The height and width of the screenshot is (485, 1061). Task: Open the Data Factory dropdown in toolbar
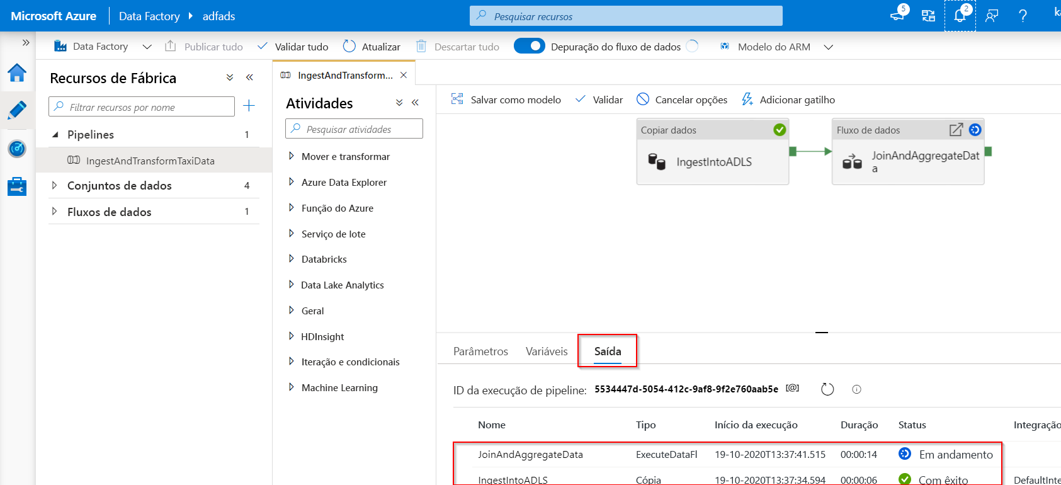click(x=103, y=47)
